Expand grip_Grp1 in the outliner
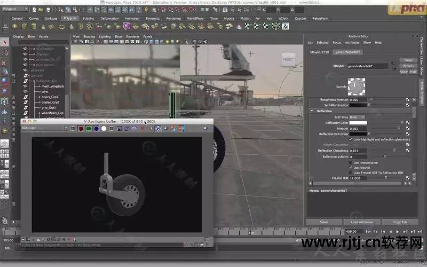This screenshot has height=267, width=427. tap(13, 108)
